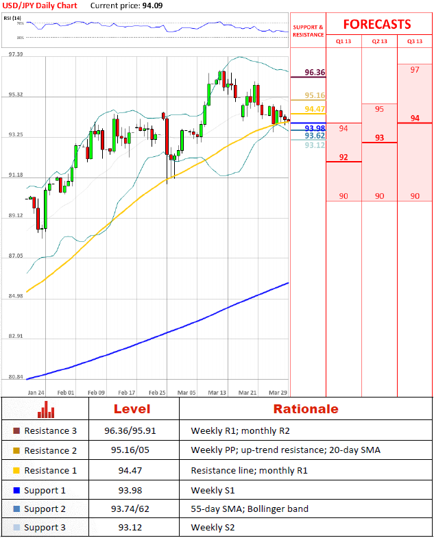Click the 93.25 price axis label
Screen dimensions: 434x538
click(16, 135)
